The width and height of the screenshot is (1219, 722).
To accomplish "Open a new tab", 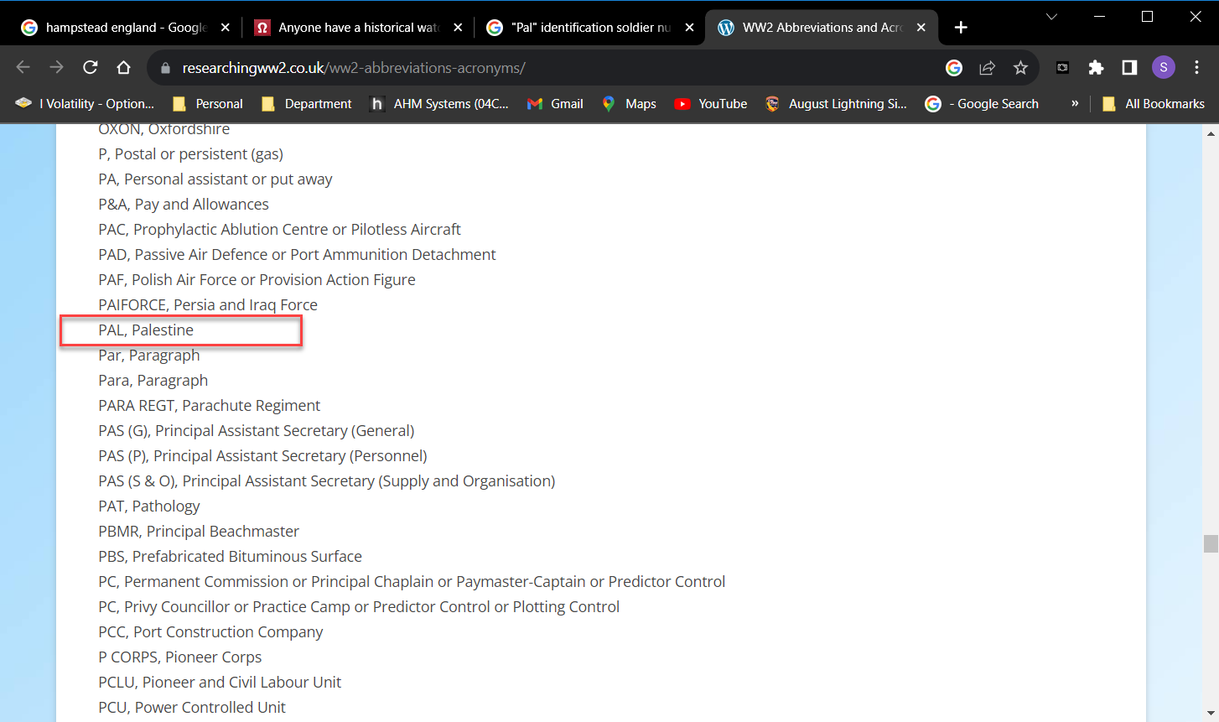I will [x=961, y=28].
